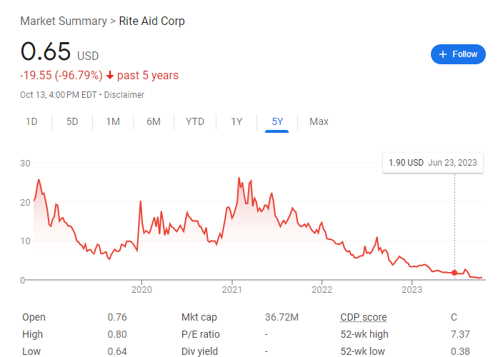Click the CDP score label
This screenshot has width=498, height=357.
point(363,317)
